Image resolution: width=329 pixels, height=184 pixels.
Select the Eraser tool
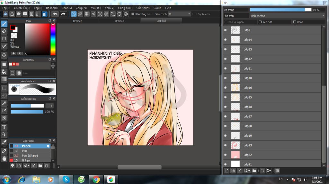[4, 31]
